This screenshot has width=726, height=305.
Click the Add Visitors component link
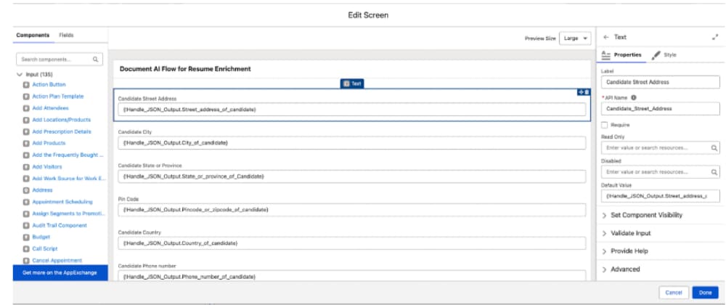coord(47,166)
